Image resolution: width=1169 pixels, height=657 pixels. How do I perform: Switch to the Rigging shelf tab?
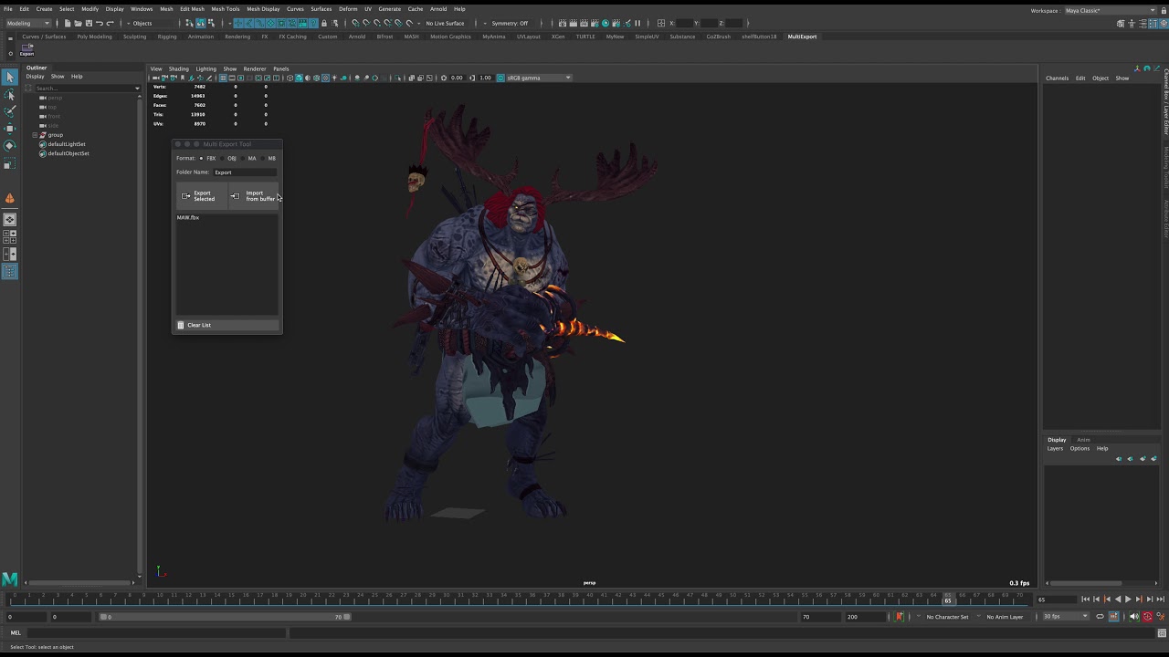pyautogui.click(x=167, y=36)
